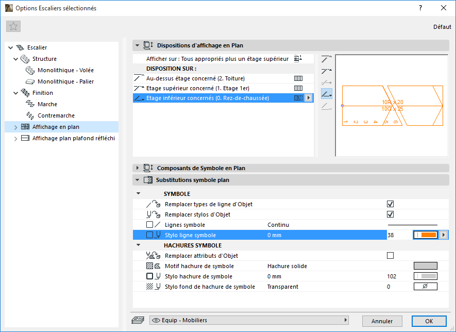Check Remplacer attributs d'Objet
This screenshot has height=332, width=456.
[390, 256]
